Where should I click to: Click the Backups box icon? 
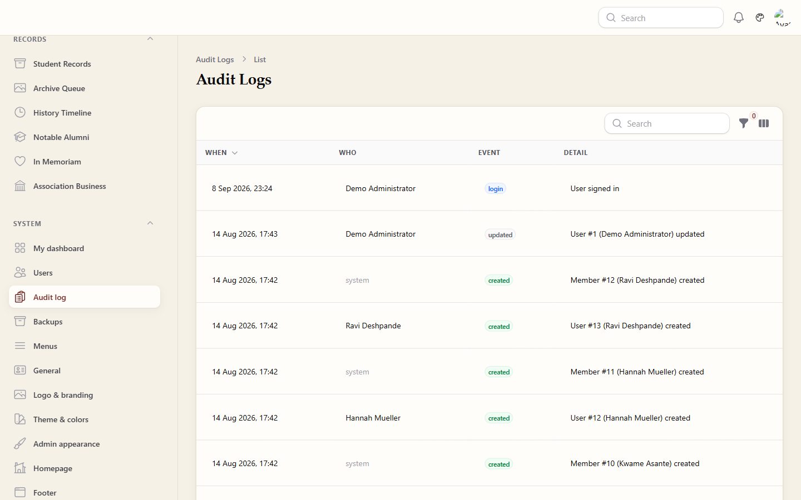pyautogui.click(x=20, y=321)
